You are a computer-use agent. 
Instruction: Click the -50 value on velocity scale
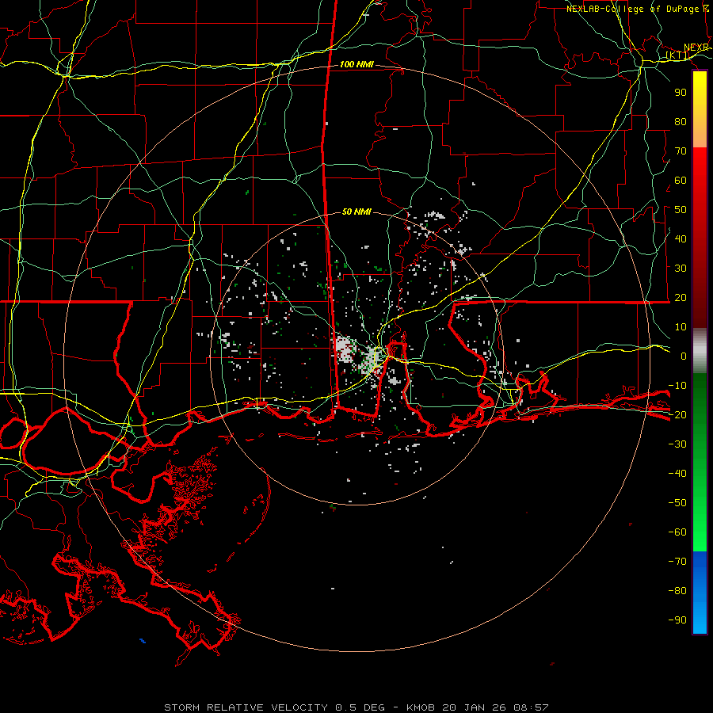pyautogui.click(x=677, y=503)
